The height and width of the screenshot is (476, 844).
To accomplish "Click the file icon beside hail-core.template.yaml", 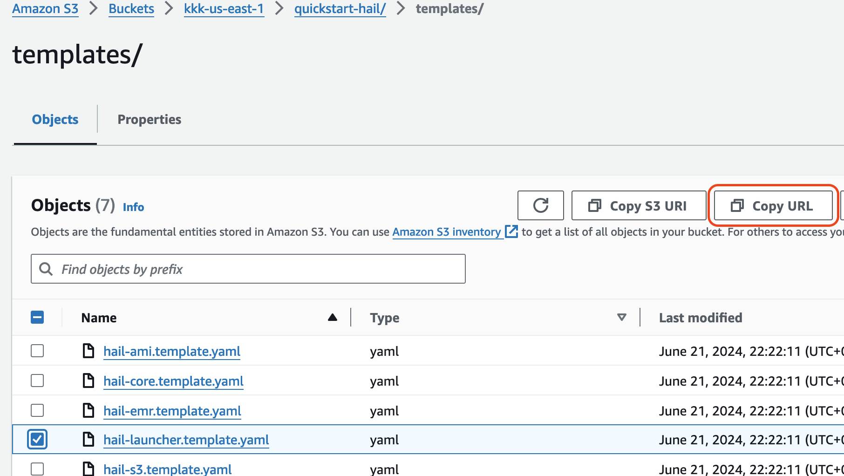I will click(88, 381).
